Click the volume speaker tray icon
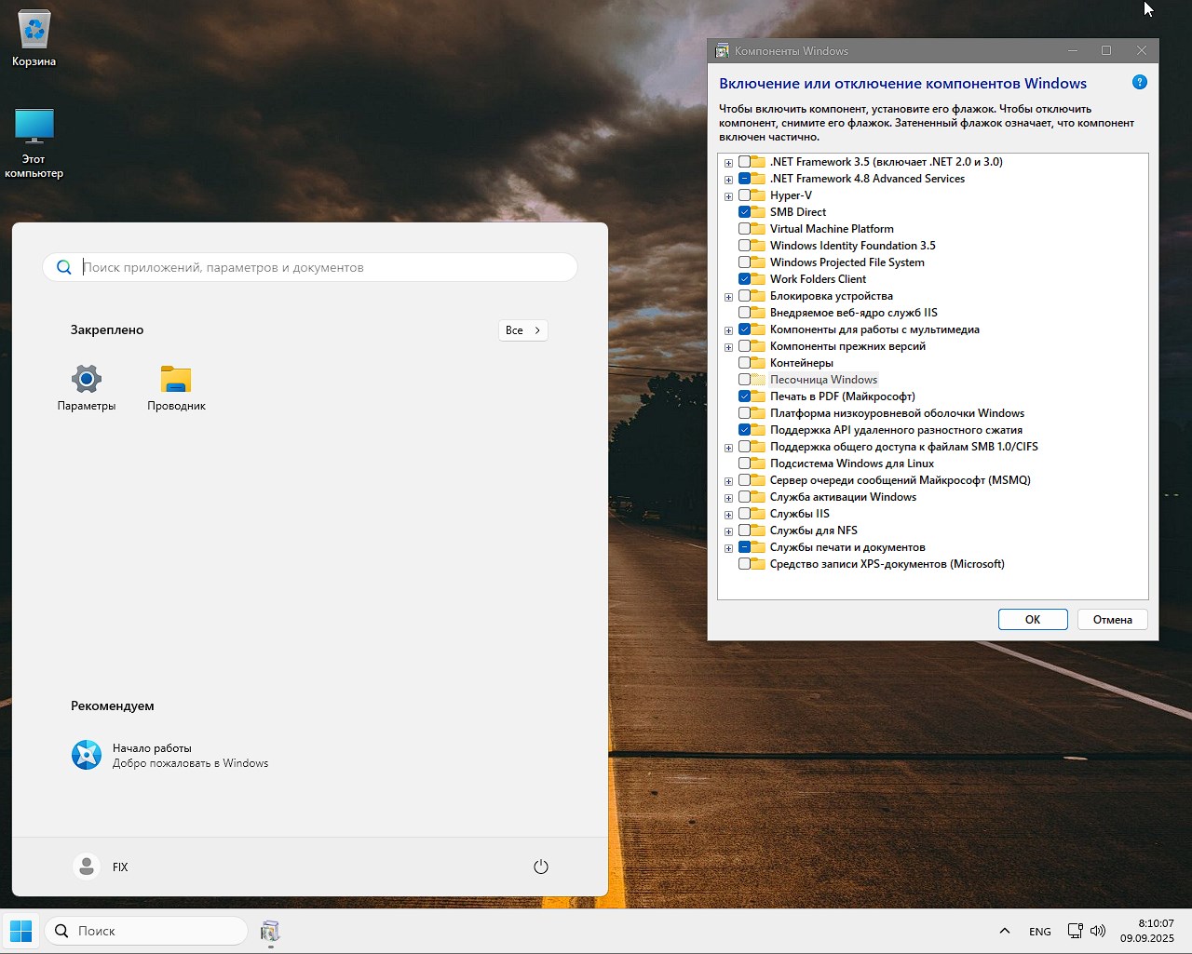 pyautogui.click(x=1098, y=931)
